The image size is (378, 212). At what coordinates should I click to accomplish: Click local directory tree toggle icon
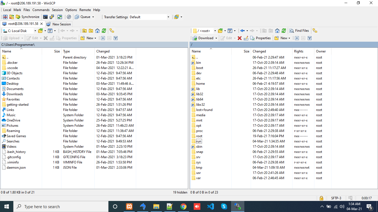pos(112,31)
